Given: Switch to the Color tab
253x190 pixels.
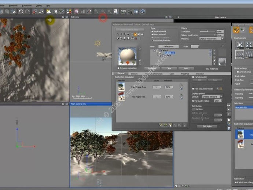Looking at the screenshot, I should click(172, 74).
